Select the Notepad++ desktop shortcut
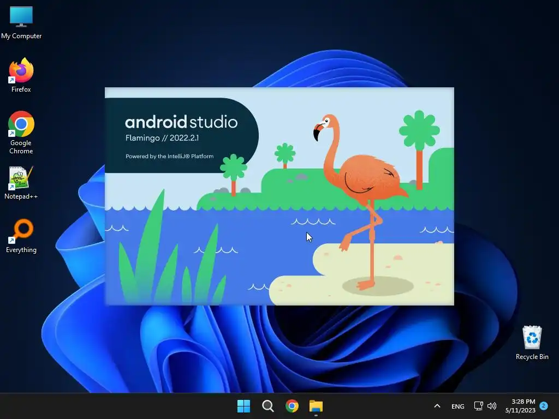The height and width of the screenshot is (419, 559). point(21,183)
